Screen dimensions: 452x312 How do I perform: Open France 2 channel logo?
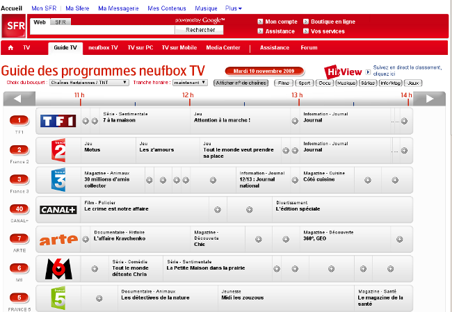tap(59, 150)
